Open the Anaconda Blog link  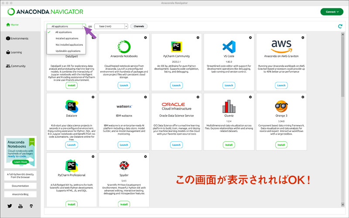point(20,194)
